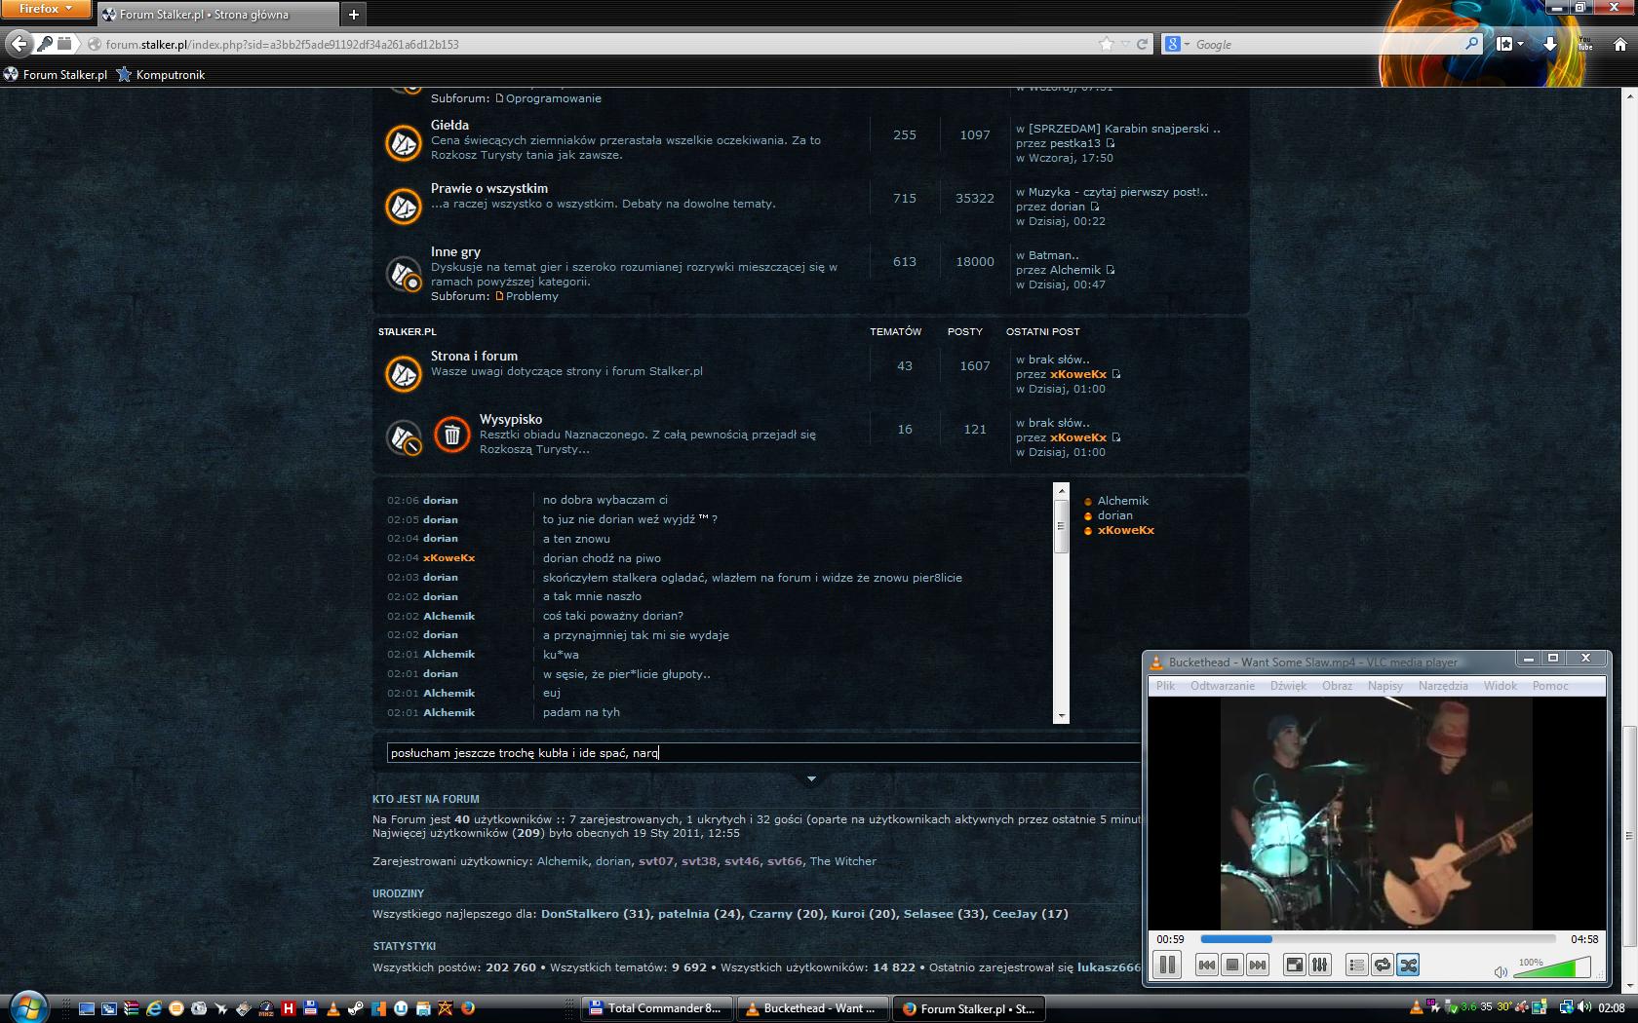Screen dimensions: 1638x1023
Task: Show the VLC playlist
Action: pos(1356,965)
